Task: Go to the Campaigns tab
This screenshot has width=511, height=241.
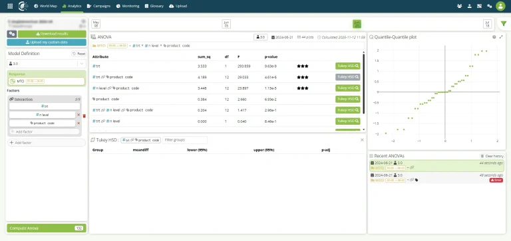Action: [x=98, y=6]
